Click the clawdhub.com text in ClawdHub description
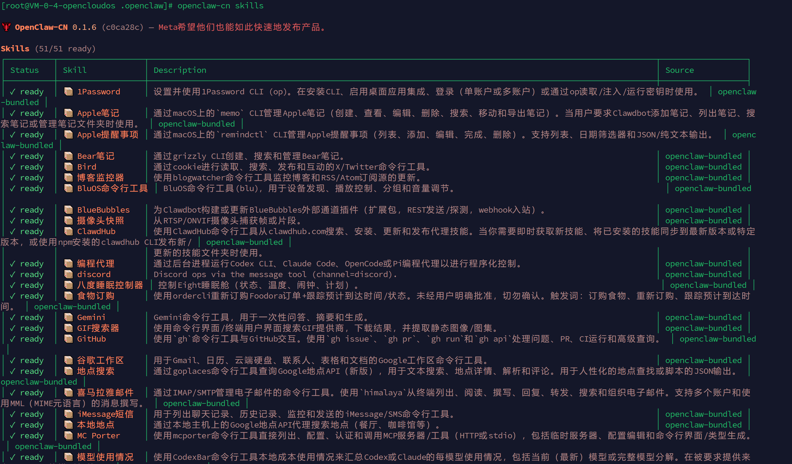The width and height of the screenshot is (792, 464). (297, 231)
